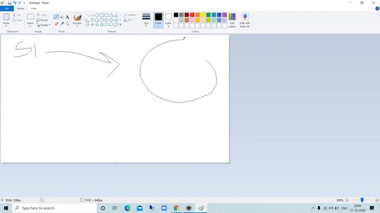
Task: Expand the Brushes dropdown arrow
Action: (x=77, y=25)
